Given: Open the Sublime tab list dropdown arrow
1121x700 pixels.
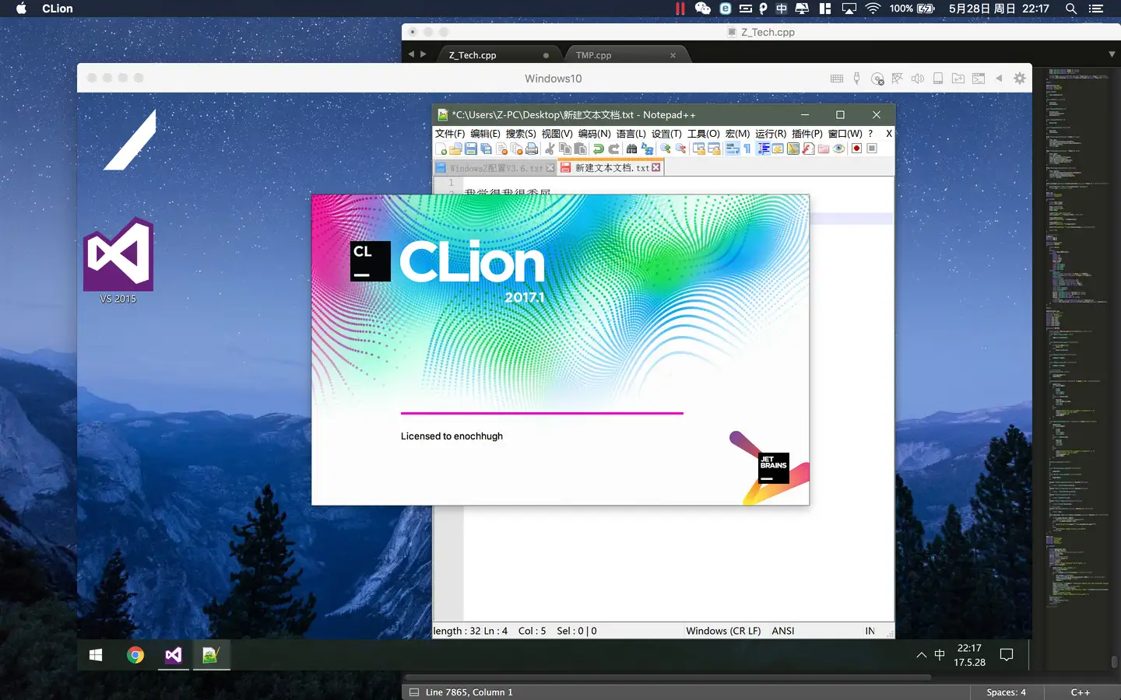Looking at the screenshot, I should click(1112, 54).
